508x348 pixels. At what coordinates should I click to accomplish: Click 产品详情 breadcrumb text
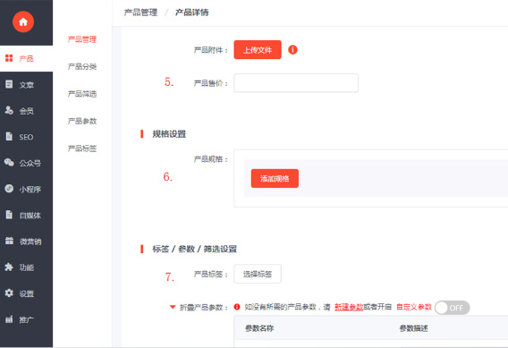coord(191,13)
